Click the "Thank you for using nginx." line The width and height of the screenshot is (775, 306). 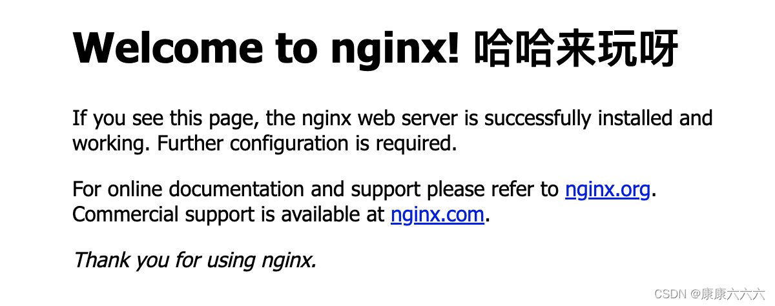coord(194,260)
